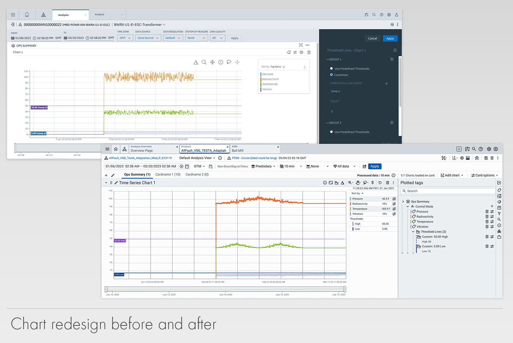The height and width of the screenshot is (343, 513).
Task: Switch to ASM Ball Mill tab
Action: (255, 149)
